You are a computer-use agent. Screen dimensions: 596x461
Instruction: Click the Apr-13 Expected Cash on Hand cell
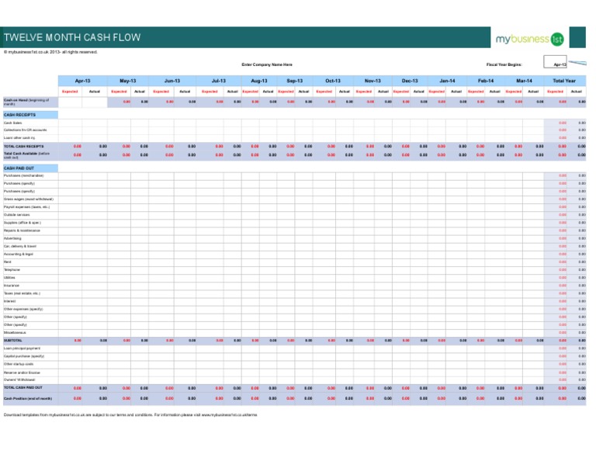point(71,102)
